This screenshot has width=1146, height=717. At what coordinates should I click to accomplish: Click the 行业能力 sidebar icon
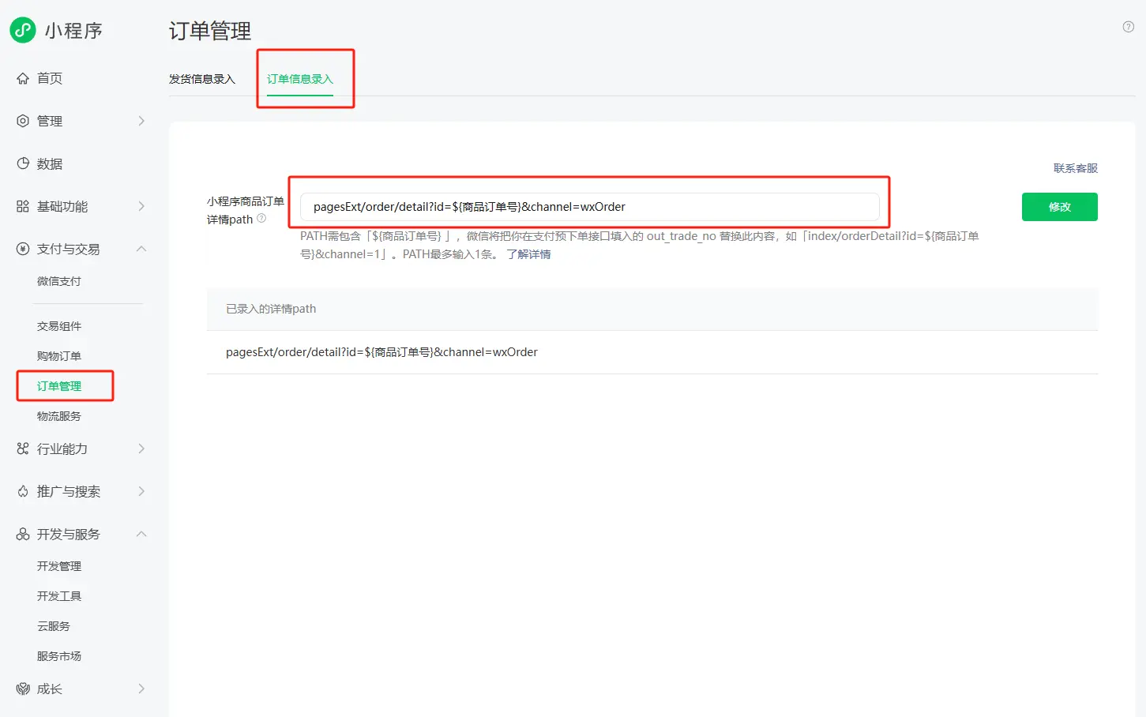coord(23,449)
